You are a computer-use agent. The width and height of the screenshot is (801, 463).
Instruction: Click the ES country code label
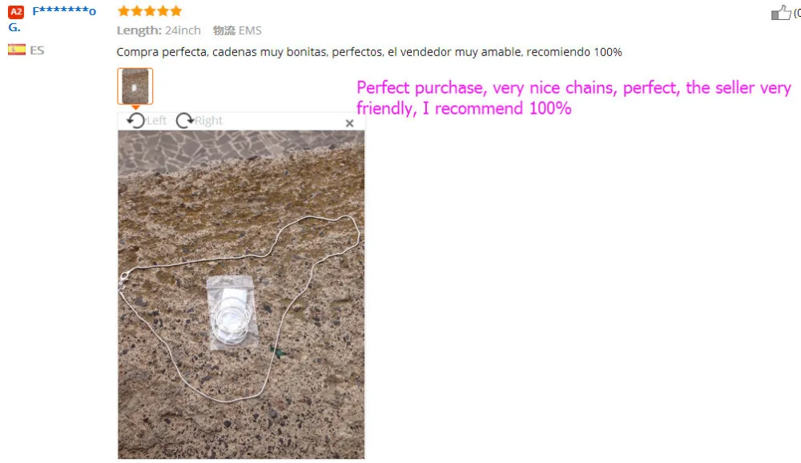(x=37, y=50)
